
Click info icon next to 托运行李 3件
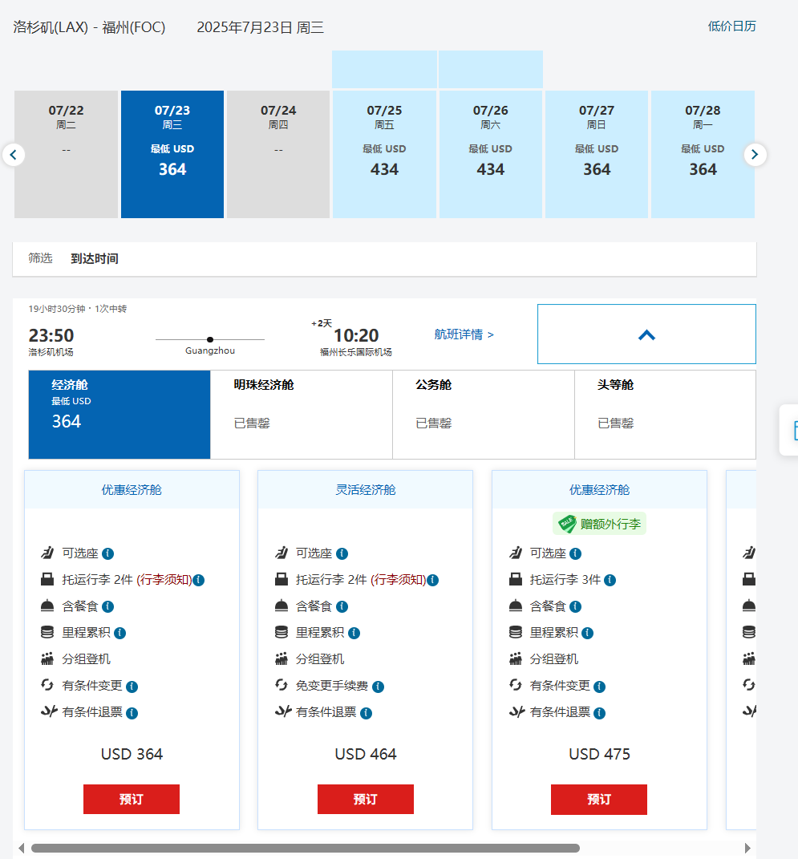pyautogui.click(x=610, y=580)
